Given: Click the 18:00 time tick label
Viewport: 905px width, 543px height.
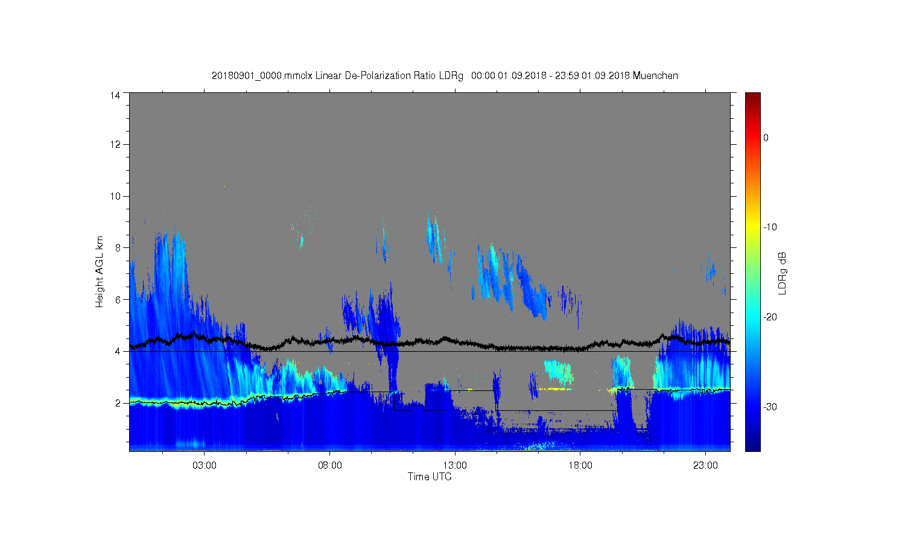Looking at the screenshot, I should coord(580,466).
